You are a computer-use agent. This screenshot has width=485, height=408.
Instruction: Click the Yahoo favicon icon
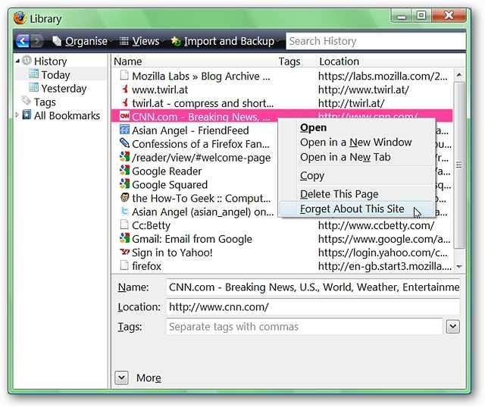tap(124, 252)
